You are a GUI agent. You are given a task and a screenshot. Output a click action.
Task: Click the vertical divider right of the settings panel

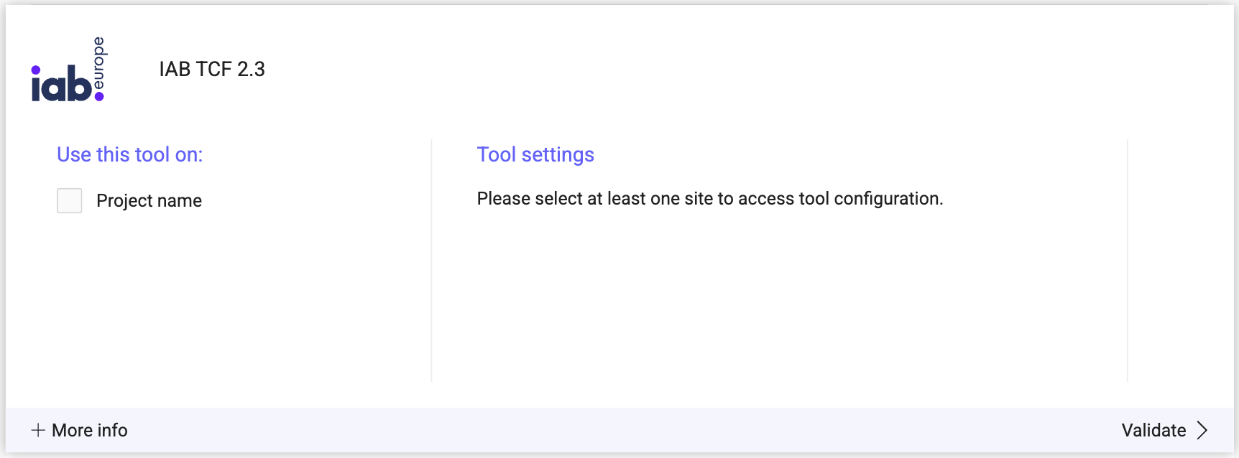coord(1128,260)
